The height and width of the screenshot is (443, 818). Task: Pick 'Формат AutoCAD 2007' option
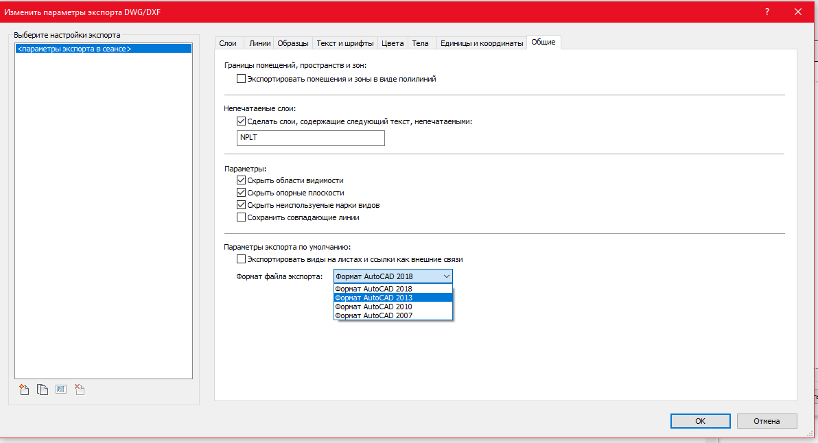[x=393, y=315]
